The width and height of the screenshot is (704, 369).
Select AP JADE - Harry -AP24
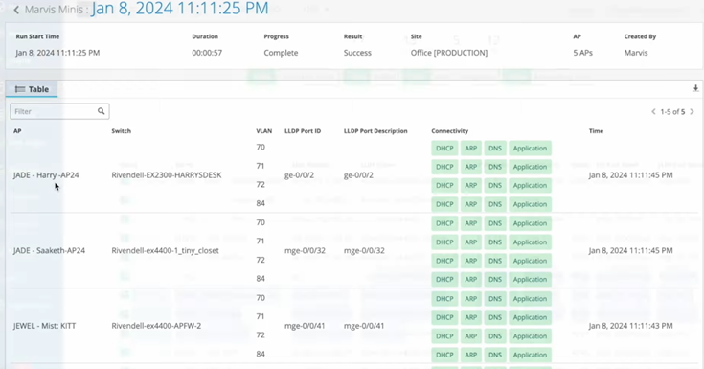46,174
